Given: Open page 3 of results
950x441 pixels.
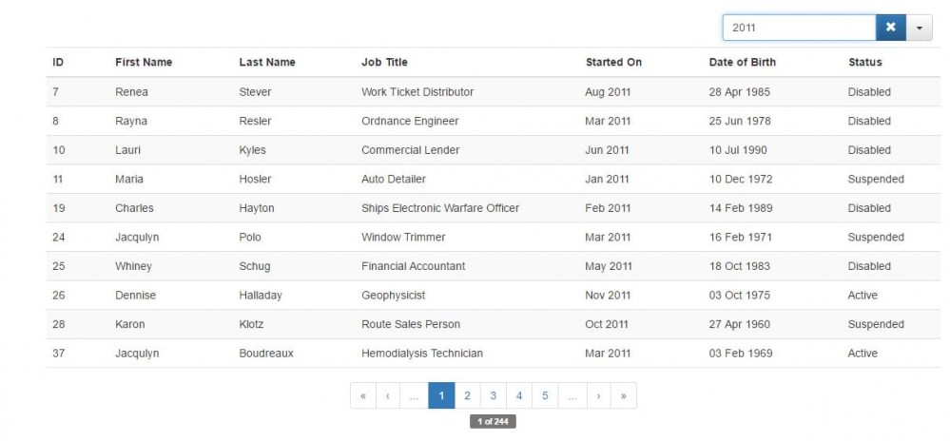Looking at the screenshot, I should tap(493, 395).
